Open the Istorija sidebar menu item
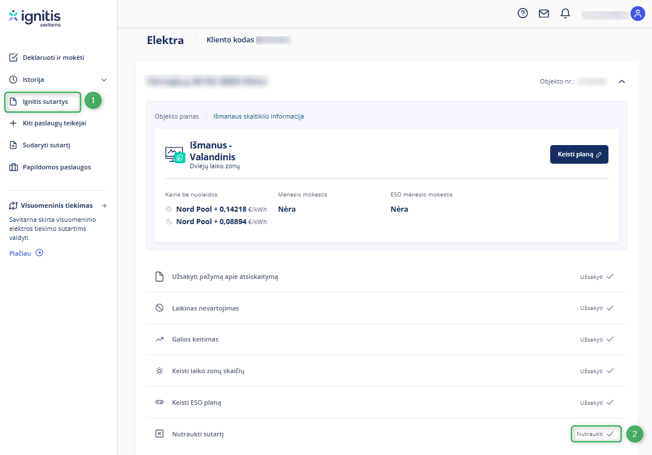652x455 pixels. pos(33,80)
